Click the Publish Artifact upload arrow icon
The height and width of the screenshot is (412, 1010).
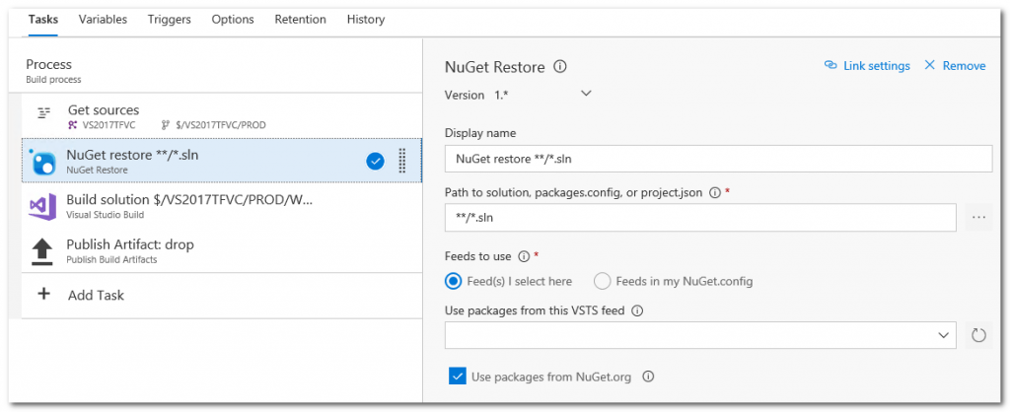[x=42, y=251]
